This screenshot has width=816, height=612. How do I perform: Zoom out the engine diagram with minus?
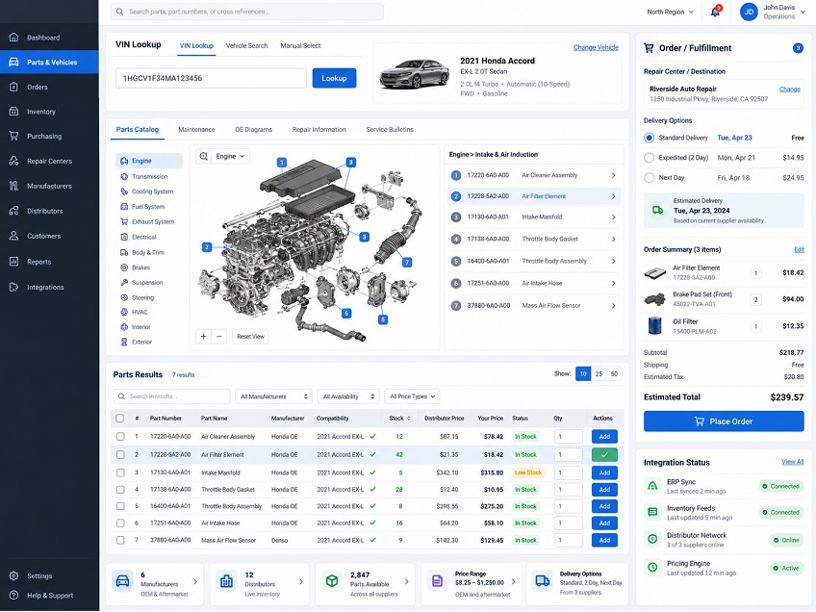219,336
